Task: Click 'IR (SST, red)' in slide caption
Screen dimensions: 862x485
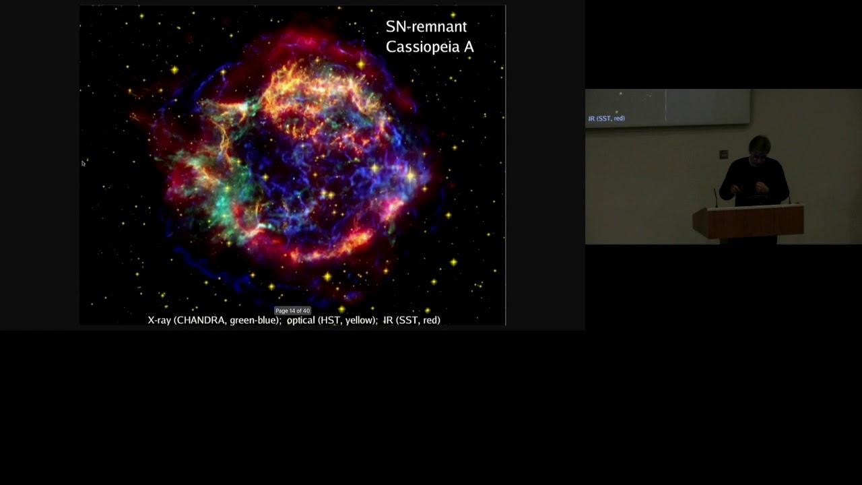Action: 411,320
